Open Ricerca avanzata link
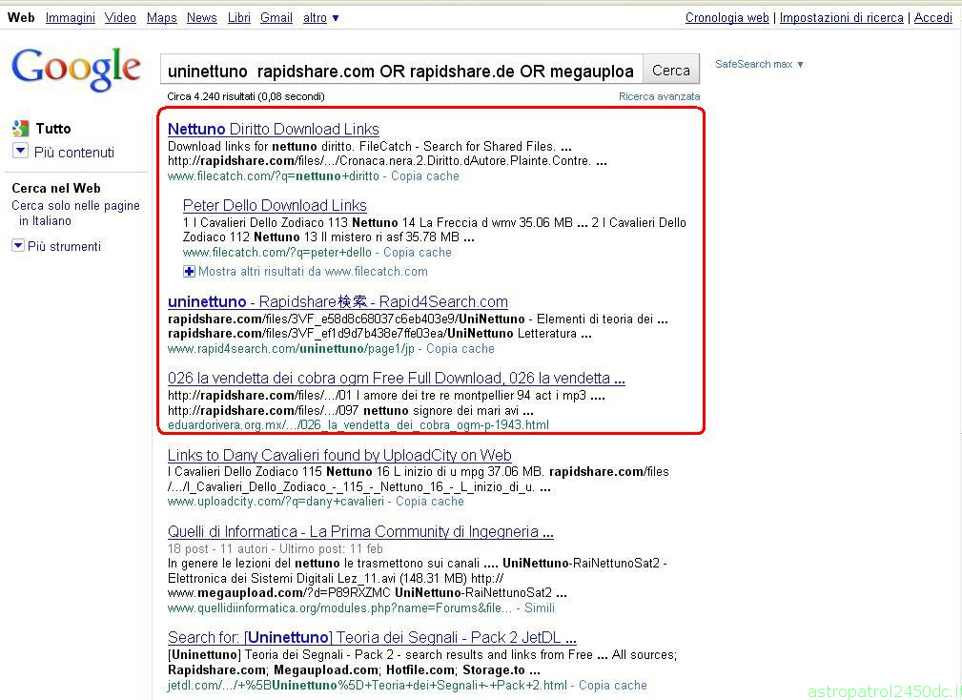 click(659, 96)
